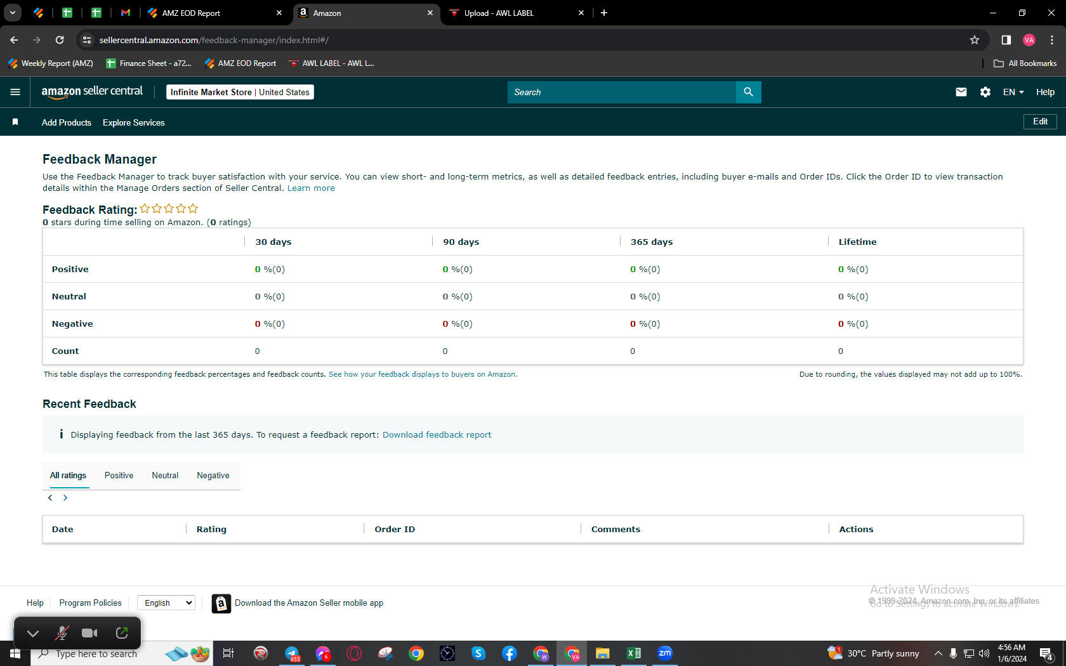View site information icon in address bar
The height and width of the screenshot is (666, 1066).
coord(87,40)
